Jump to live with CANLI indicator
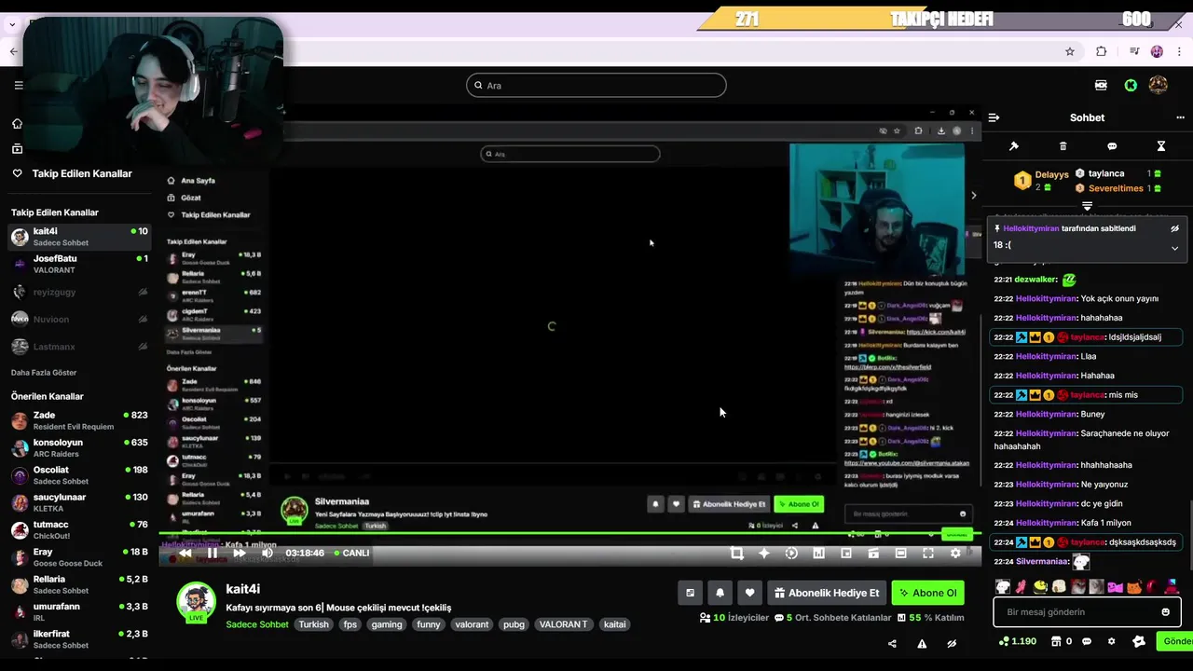 tap(352, 553)
